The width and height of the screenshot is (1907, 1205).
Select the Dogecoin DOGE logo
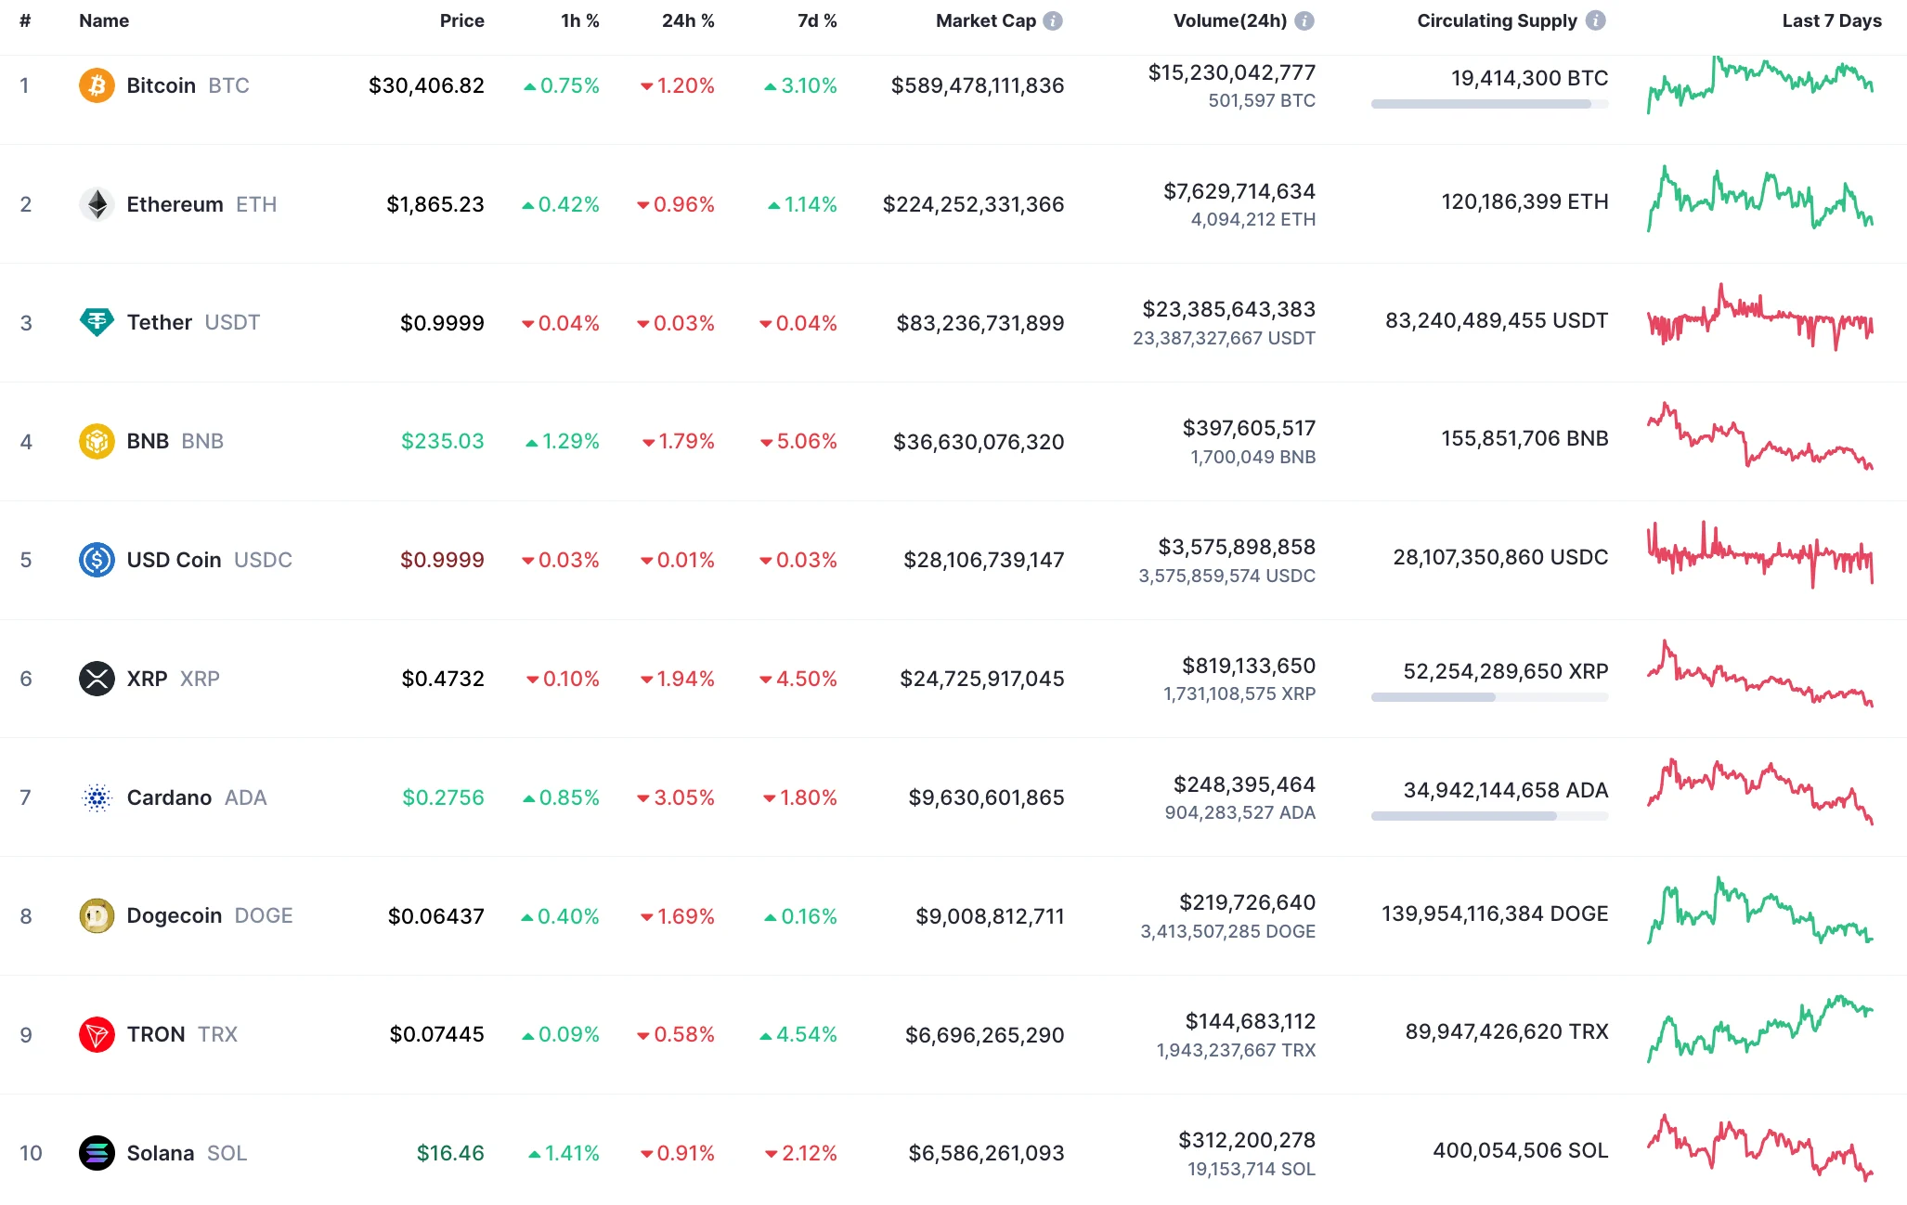pyautogui.click(x=97, y=915)
